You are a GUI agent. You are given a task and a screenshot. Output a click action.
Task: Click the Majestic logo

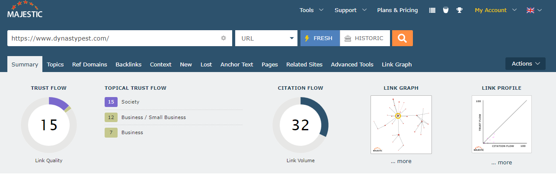(25, 10)
